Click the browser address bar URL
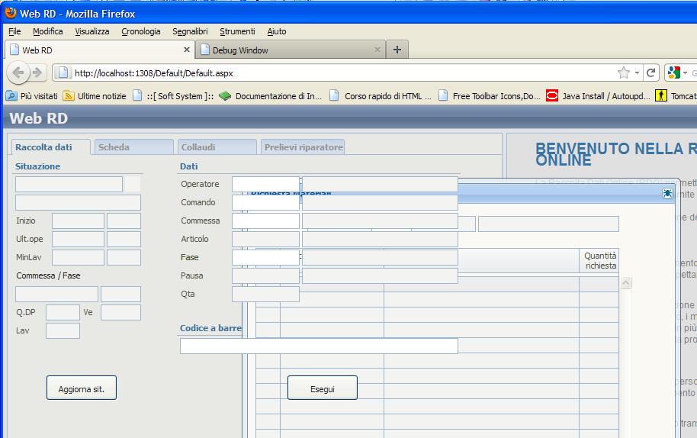Viewport: 697px width, 438px height. click(154, 73)
